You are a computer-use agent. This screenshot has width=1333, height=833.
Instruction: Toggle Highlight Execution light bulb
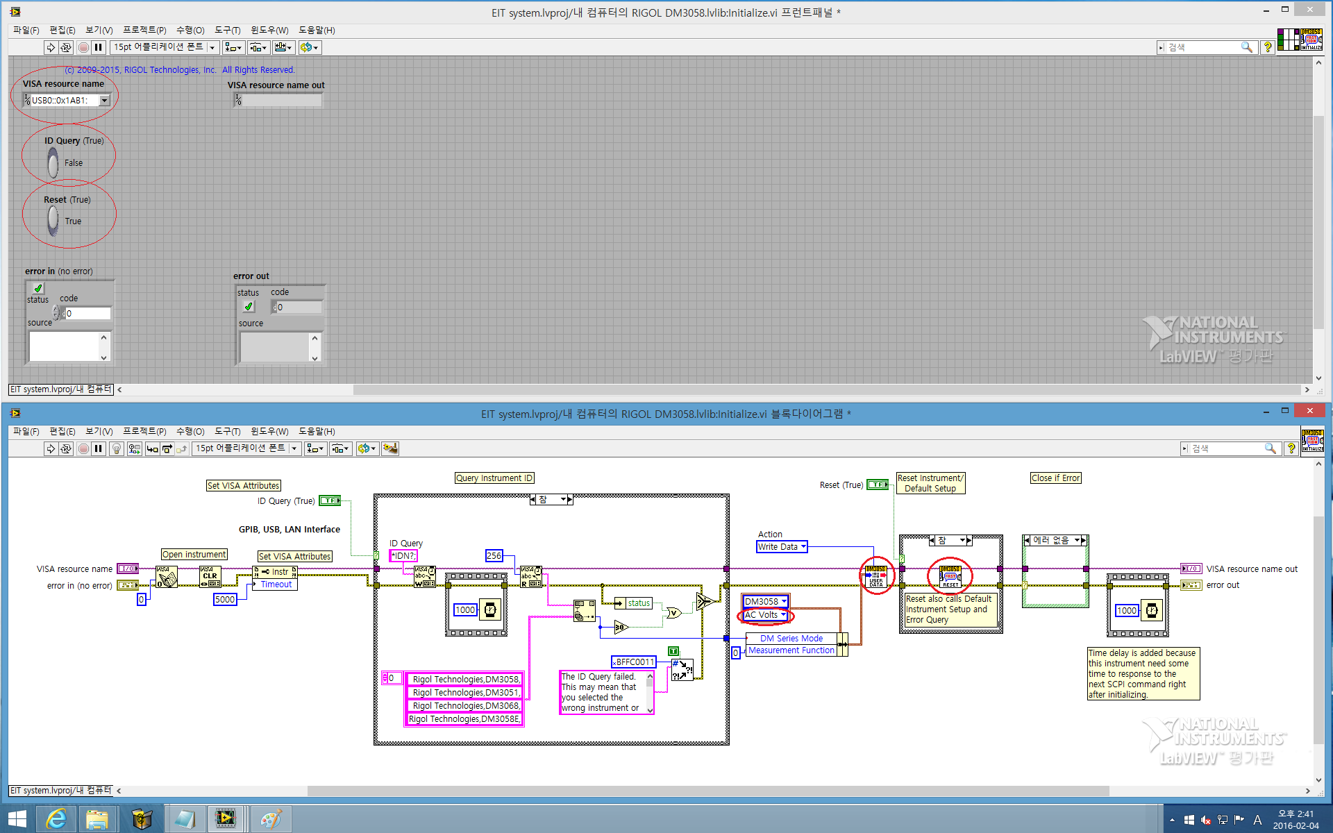[x=117, y=448]
